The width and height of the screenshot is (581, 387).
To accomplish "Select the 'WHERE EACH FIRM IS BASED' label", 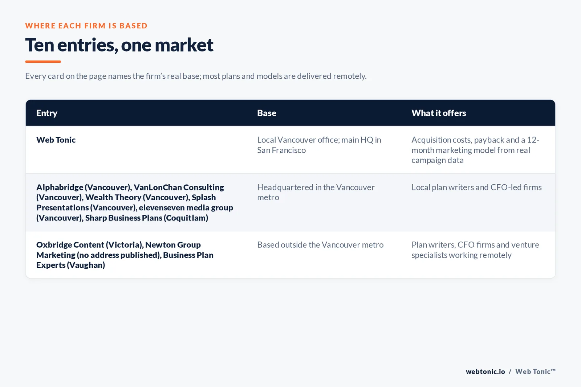I will click(86, 26).
